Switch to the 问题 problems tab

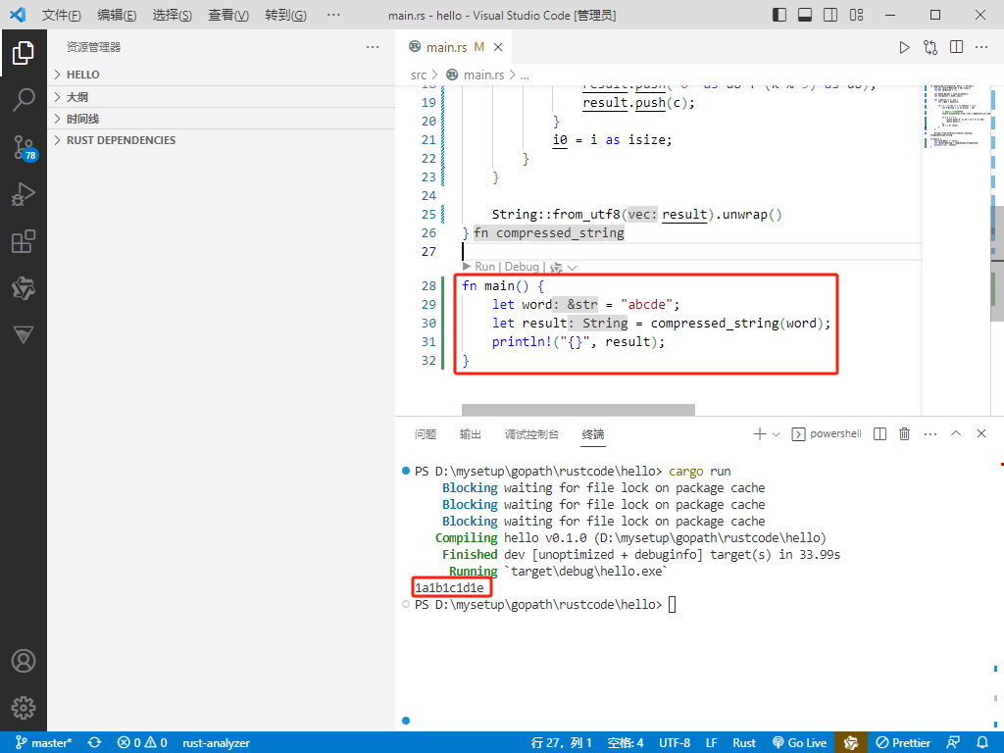point(426,434)
